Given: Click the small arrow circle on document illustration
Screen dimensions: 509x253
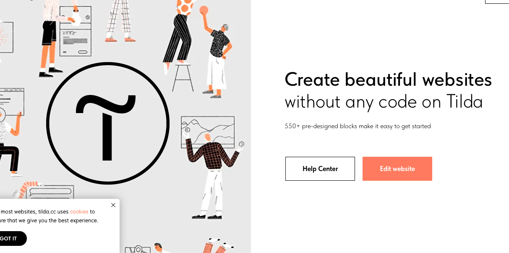Looking at the screenshot, I should 88,17.
